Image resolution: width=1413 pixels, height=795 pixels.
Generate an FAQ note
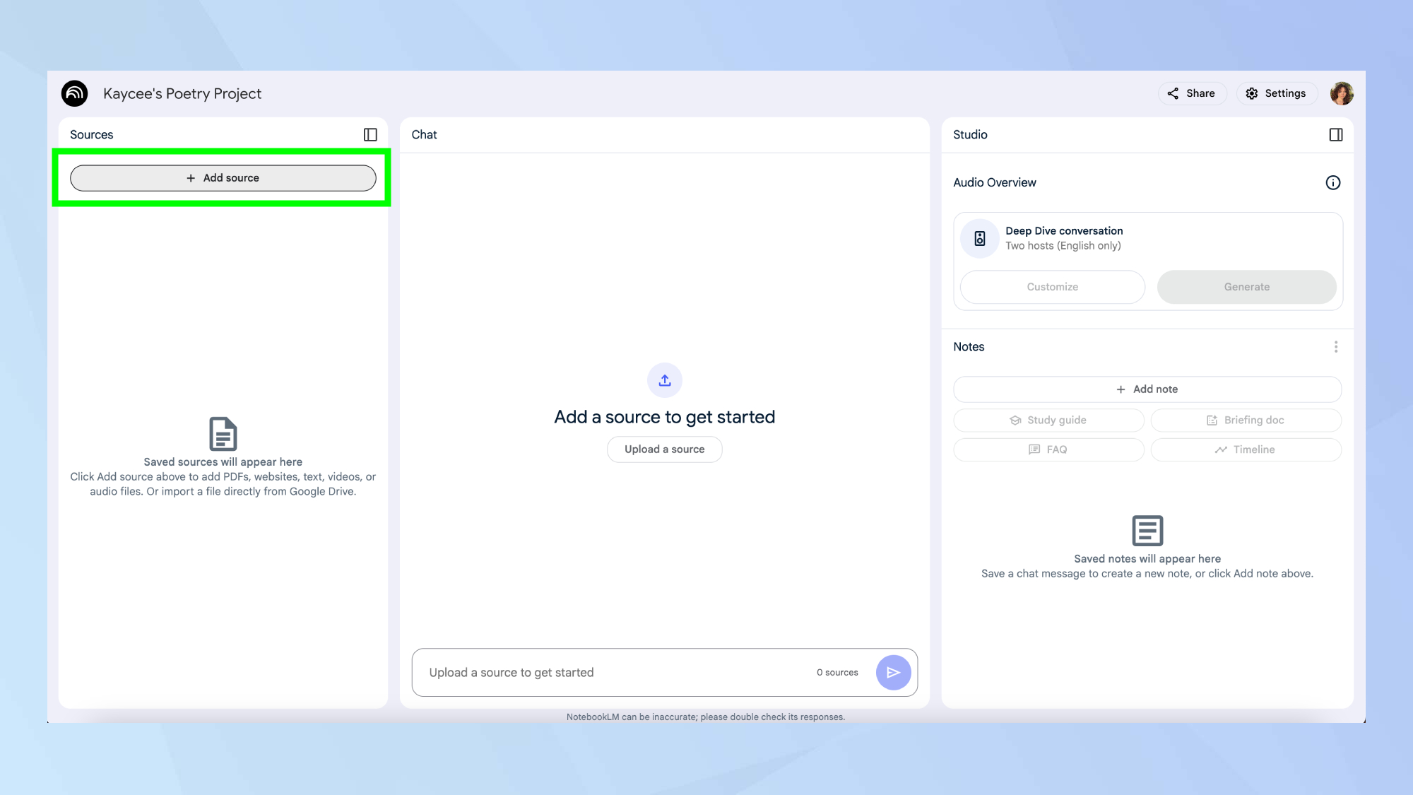pos(1048,449)
